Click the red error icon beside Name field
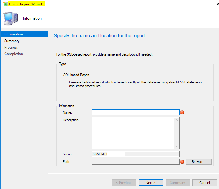 coord(182,112)
